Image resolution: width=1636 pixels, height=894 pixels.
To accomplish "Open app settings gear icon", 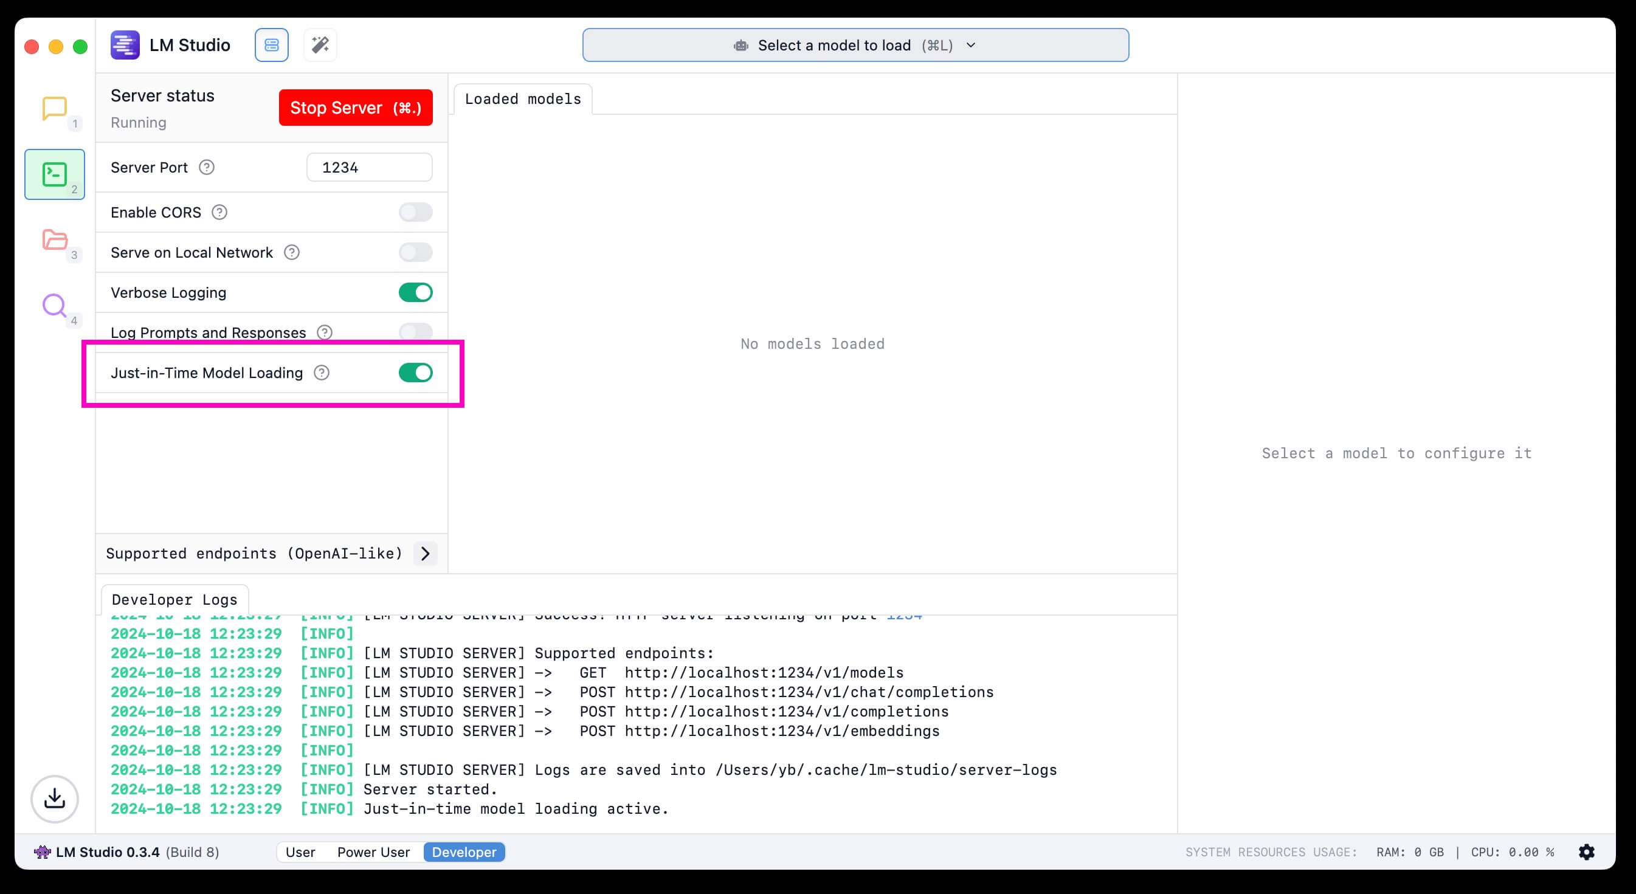I will 1587,852.
